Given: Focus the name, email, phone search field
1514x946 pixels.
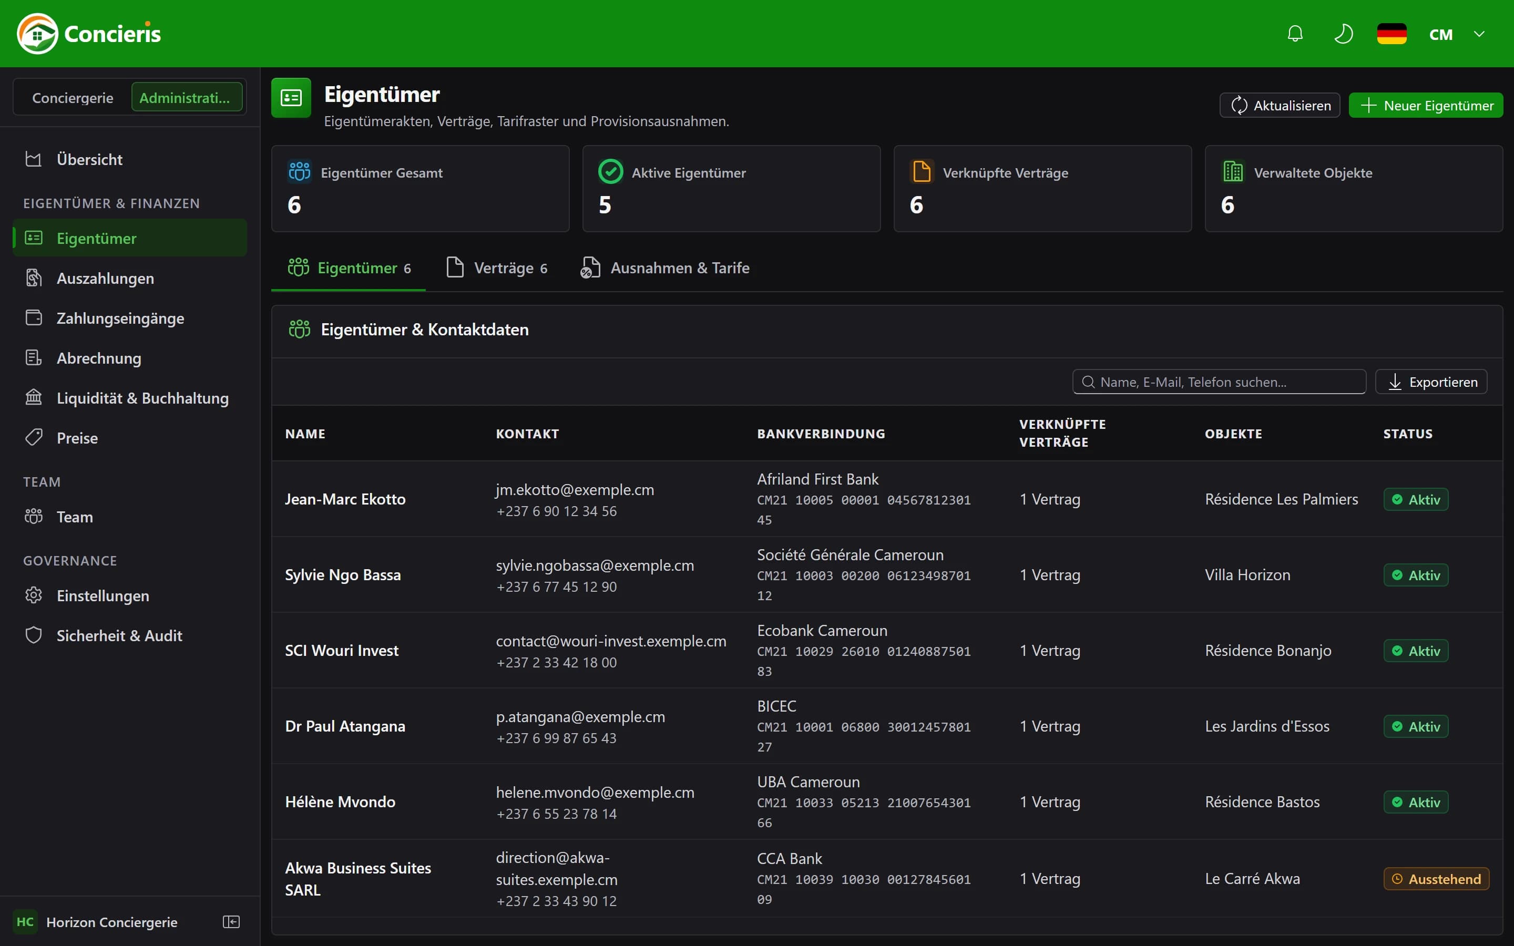Looking at the screenshot, I should (x=1219, y=382).
